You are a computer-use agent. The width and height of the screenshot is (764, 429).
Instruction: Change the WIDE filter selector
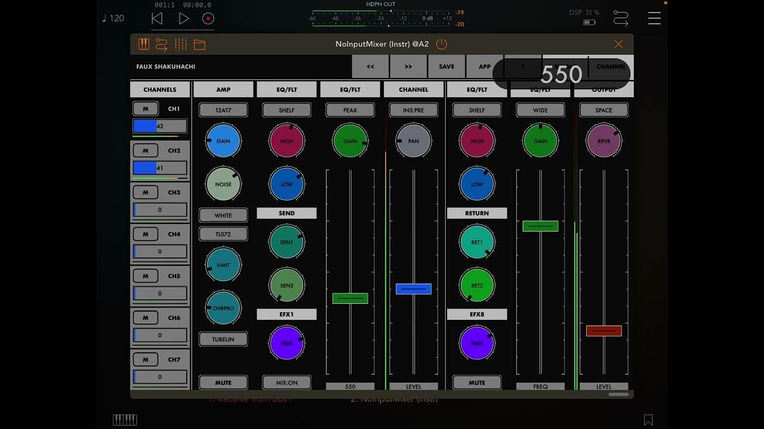(540, 110)
